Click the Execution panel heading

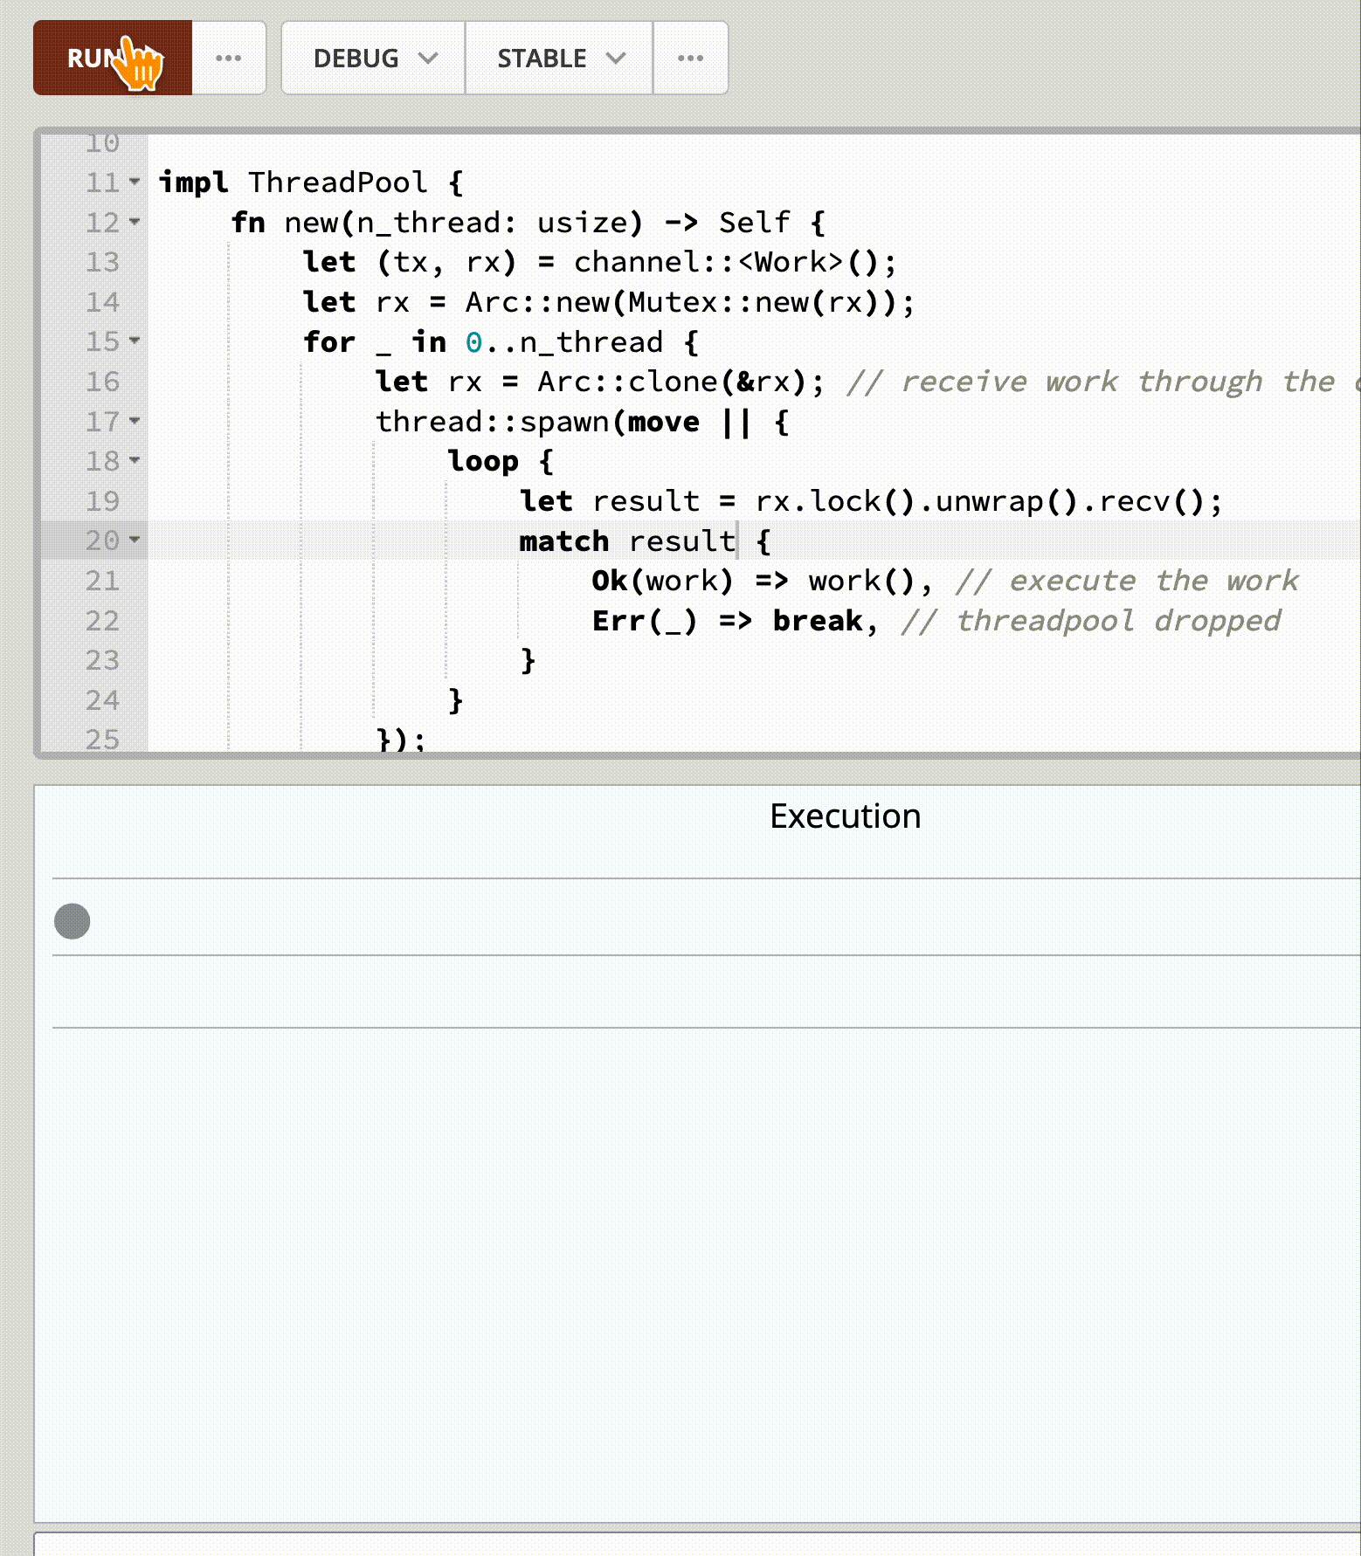click(845, 816)
